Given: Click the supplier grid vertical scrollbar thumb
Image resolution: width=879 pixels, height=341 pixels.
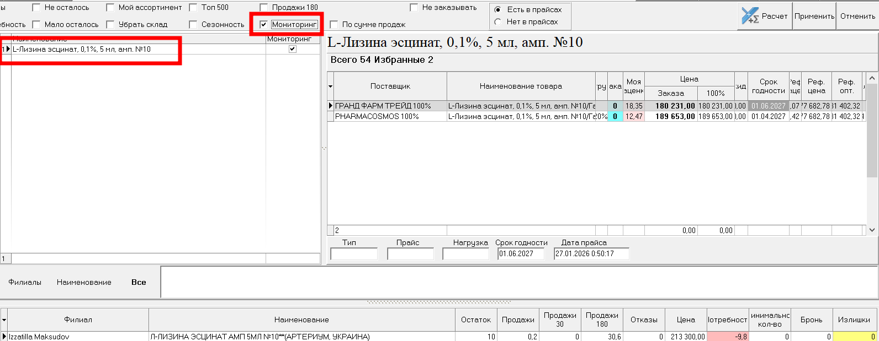Looking at the screenshot, I should [x=872, y=131].
